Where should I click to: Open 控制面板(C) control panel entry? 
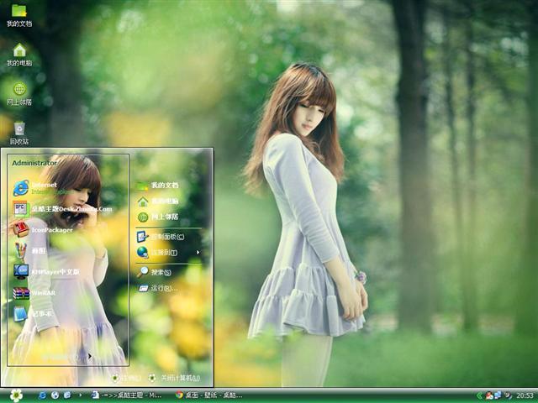pos(161,237)
